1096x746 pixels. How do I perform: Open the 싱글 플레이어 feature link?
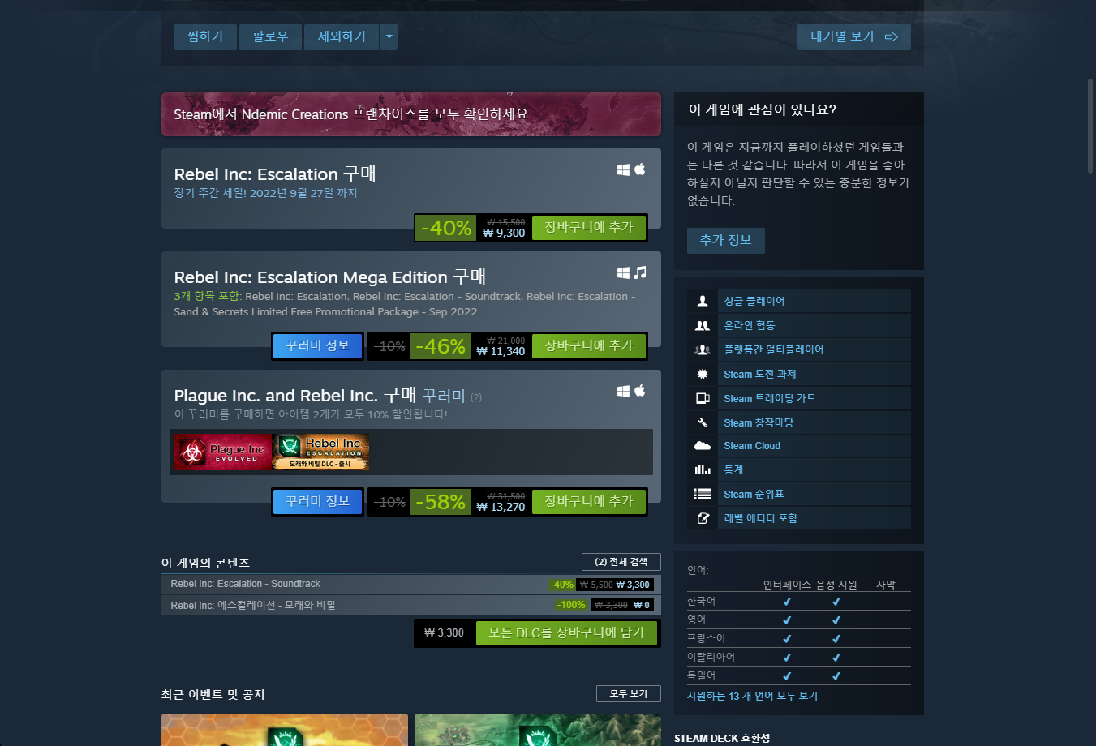[754, 301]
